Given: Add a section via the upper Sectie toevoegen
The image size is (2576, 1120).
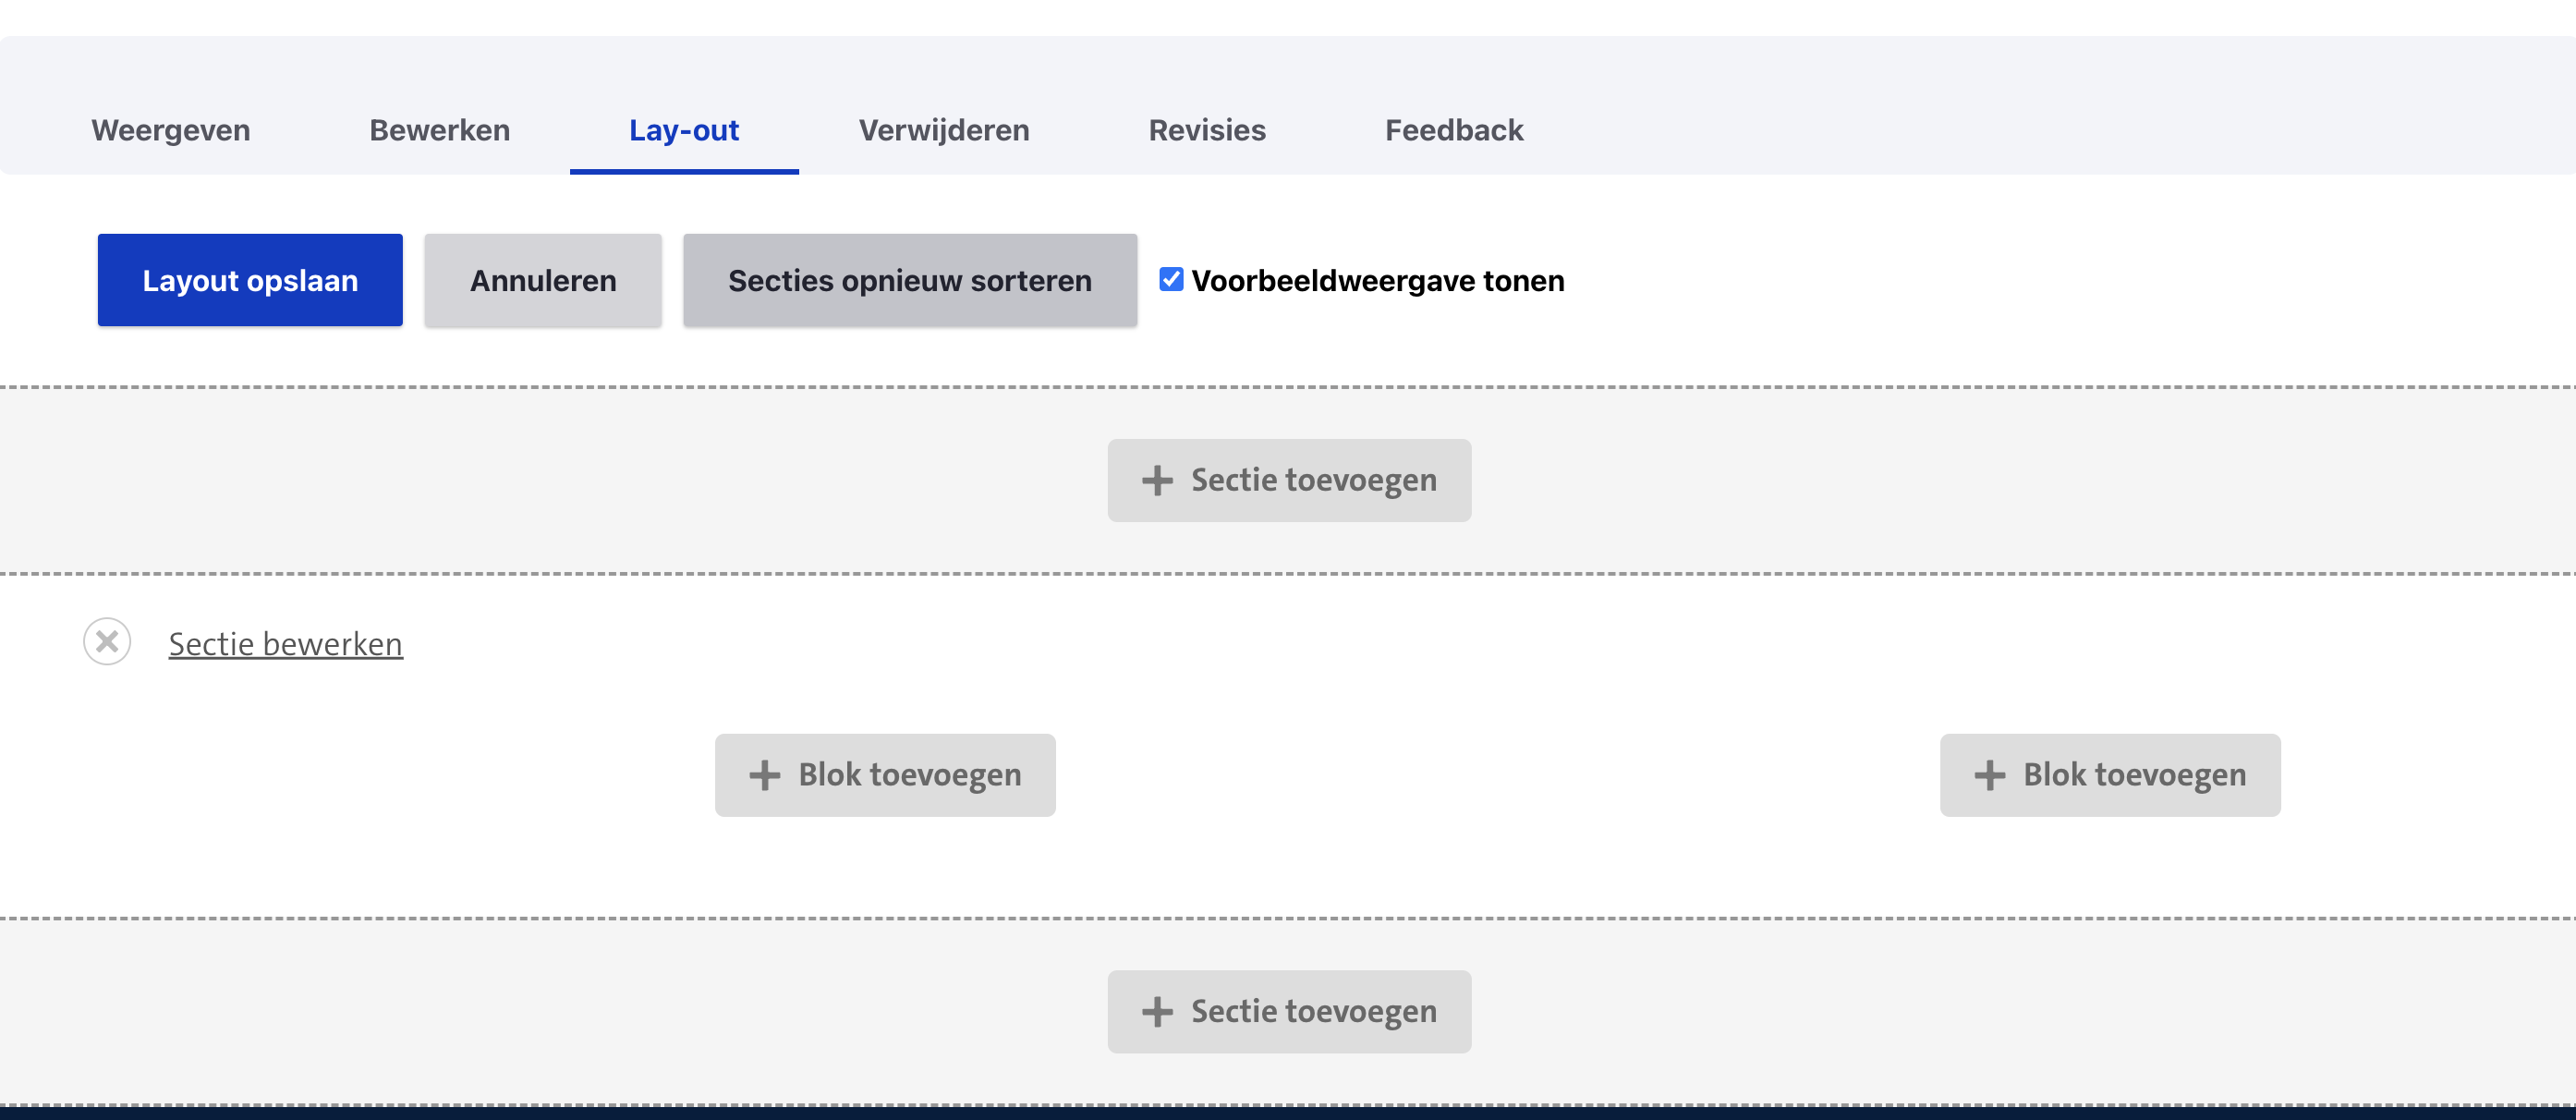Looking at the screenshot, I should (x=1289, y=480).
